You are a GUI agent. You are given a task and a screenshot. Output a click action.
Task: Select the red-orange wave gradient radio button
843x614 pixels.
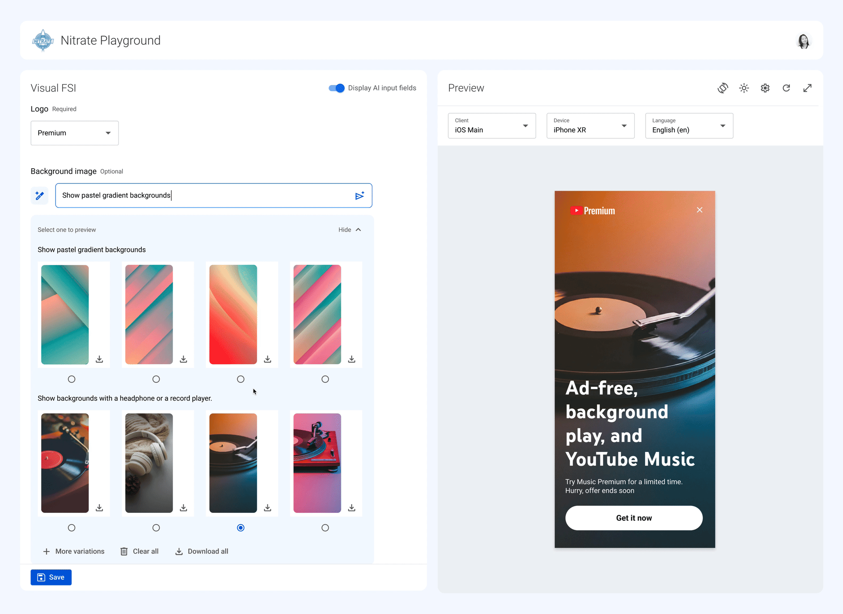pos(241,379)
